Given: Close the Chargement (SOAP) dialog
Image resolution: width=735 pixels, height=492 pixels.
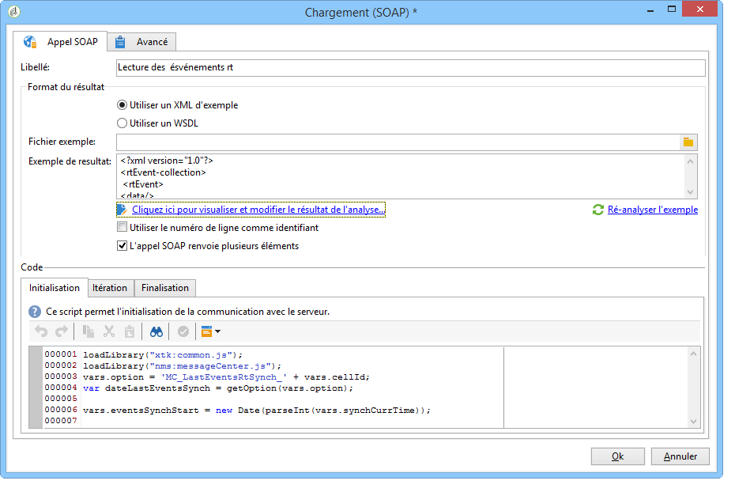Looking at the screenshot, I should [700, 9].
